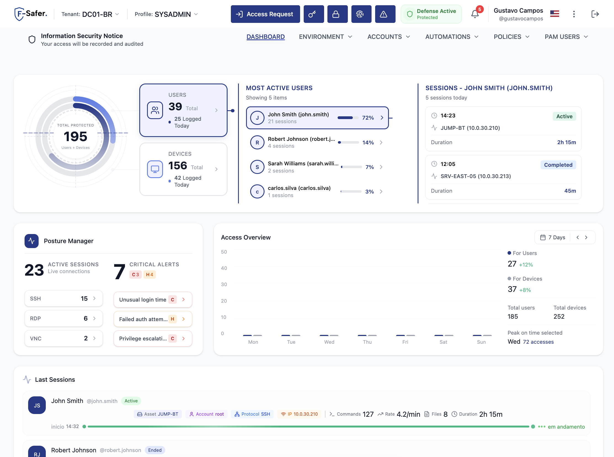Open the 14:23 Active session card
This screenshot has width=614, height=457.
point(503,129)
